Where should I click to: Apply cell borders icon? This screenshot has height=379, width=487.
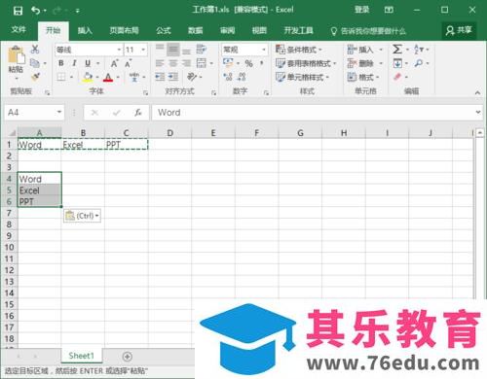61,77
